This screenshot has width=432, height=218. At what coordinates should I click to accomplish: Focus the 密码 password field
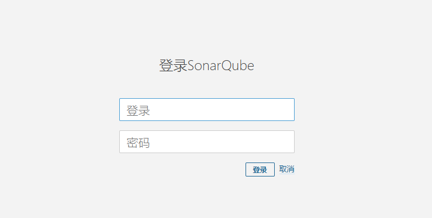pos(206,141)
